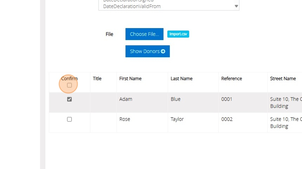Select the Taylor last name cell
Viewport: 302px width, 169px height.
pyautogui.click(x=177, y=119)
